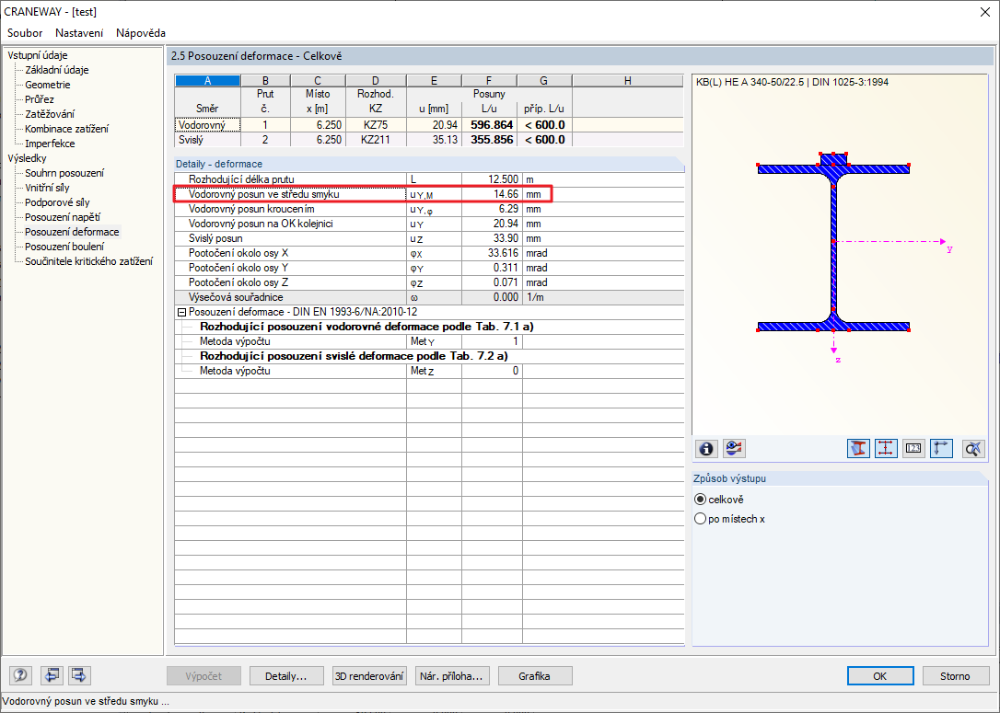
Task: Collapse the 'Posouzení deformace - DIN EN 1993-6' section
Action: pyautogui.click(x=181, y=312)
